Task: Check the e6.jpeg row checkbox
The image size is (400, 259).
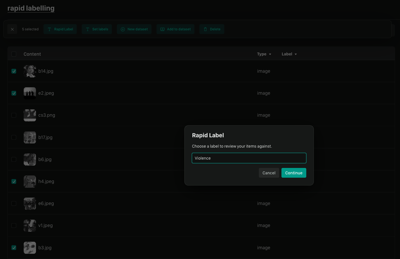Action: point(14,204)
